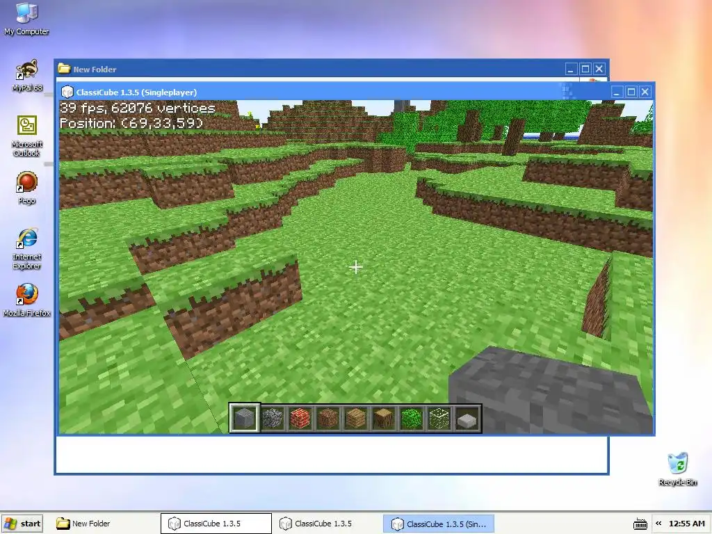Screen dimensions: 712x534
Task: Switch to first ClassiCube 1.3.5 taskbar button
Action: [216, 524]
